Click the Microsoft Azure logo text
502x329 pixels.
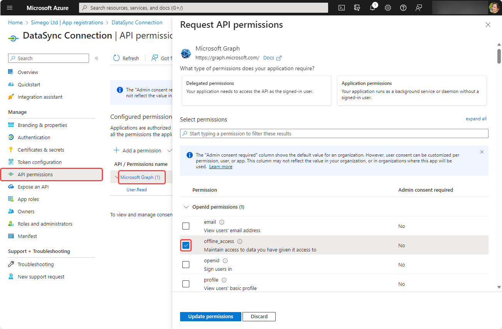47,8
